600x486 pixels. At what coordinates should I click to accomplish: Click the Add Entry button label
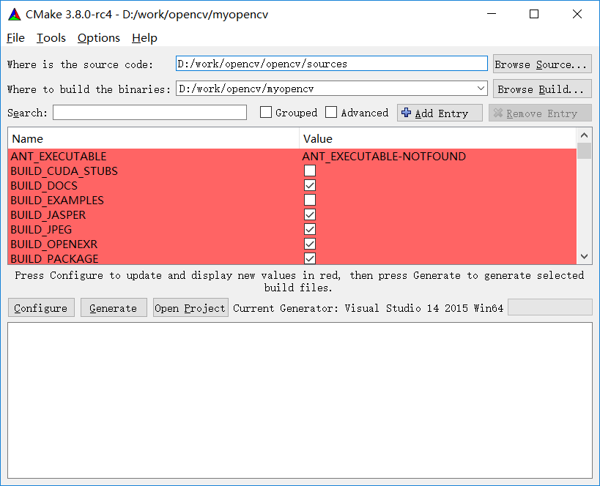[x=442, y=113]
